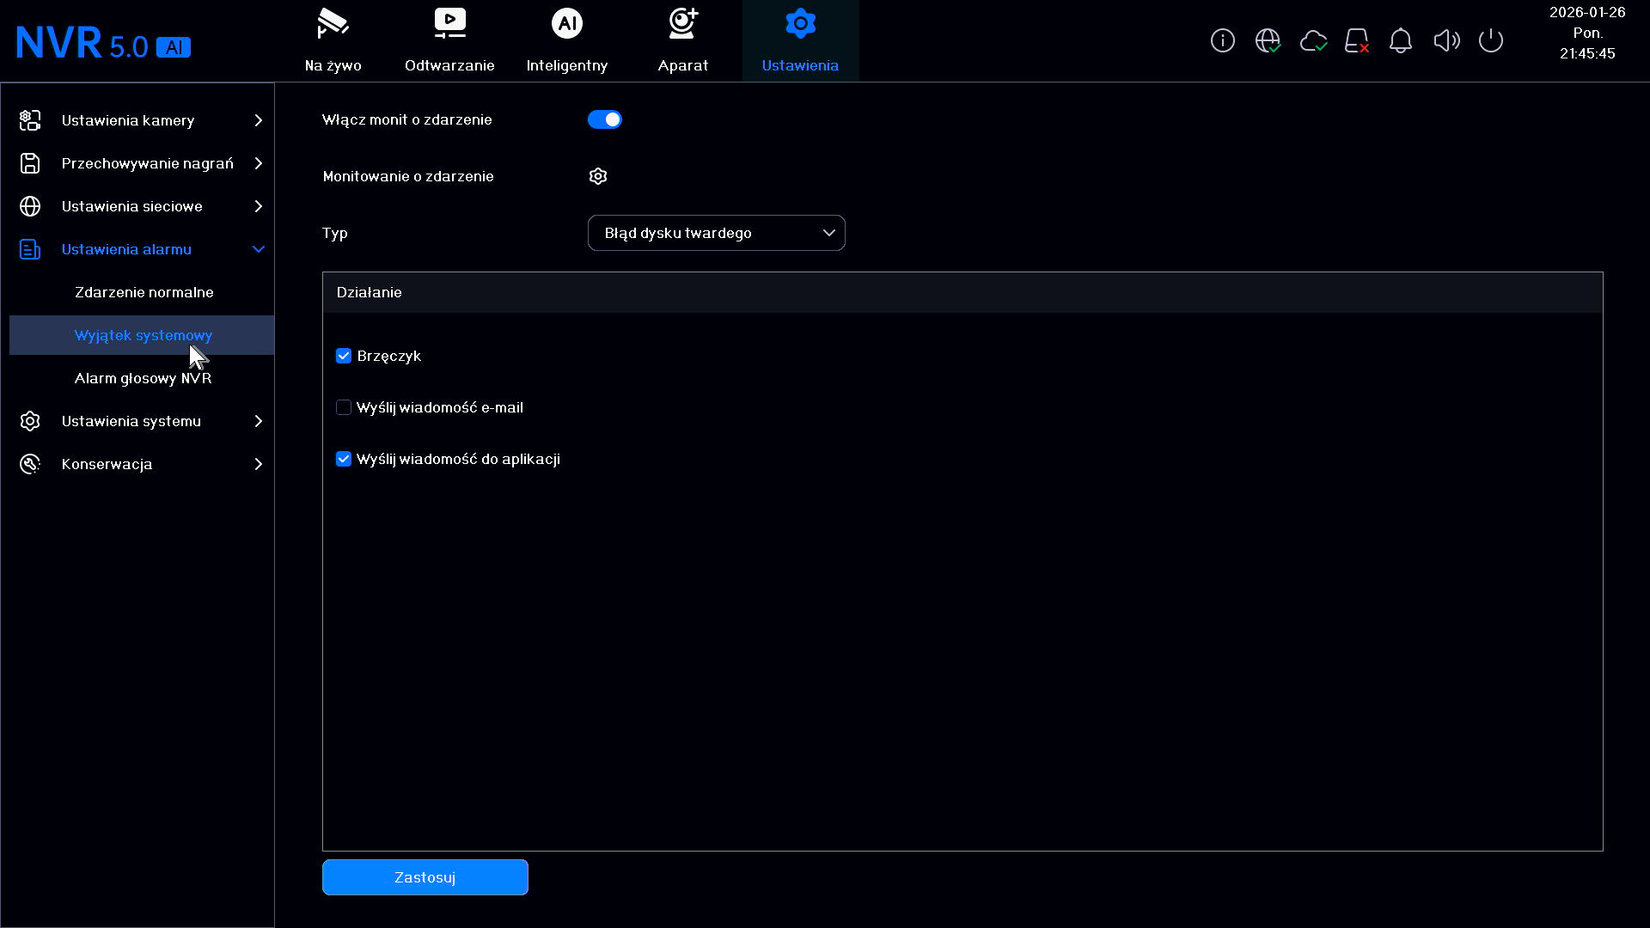Open the system information icon
The width and height of the screenshot is (1650, 928).
[1222, 40]
